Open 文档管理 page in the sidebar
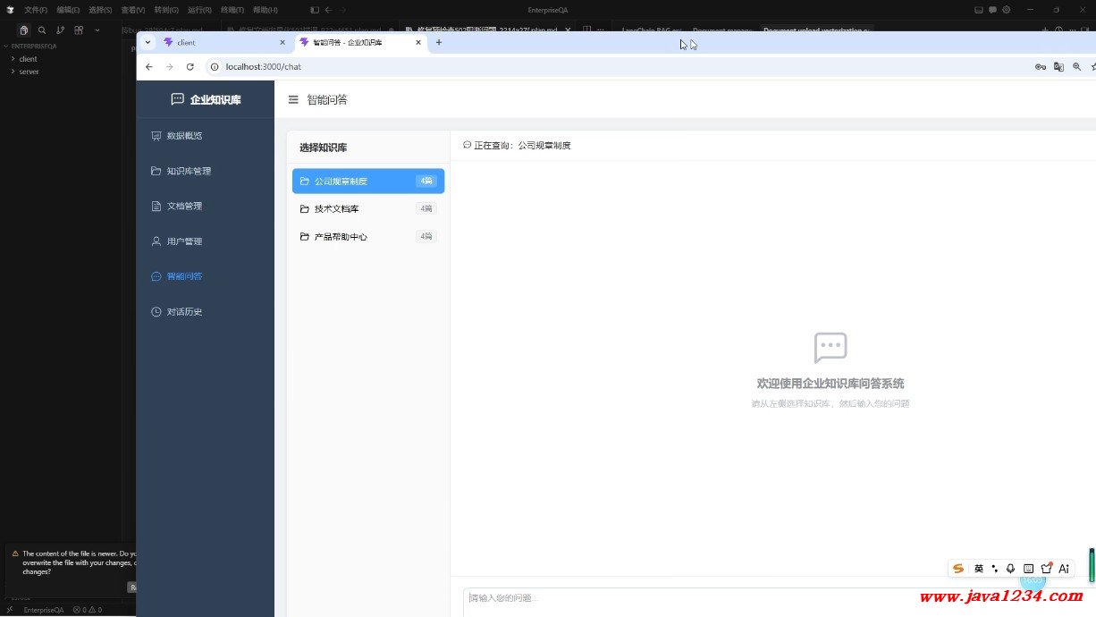 (x=184, y=206)
